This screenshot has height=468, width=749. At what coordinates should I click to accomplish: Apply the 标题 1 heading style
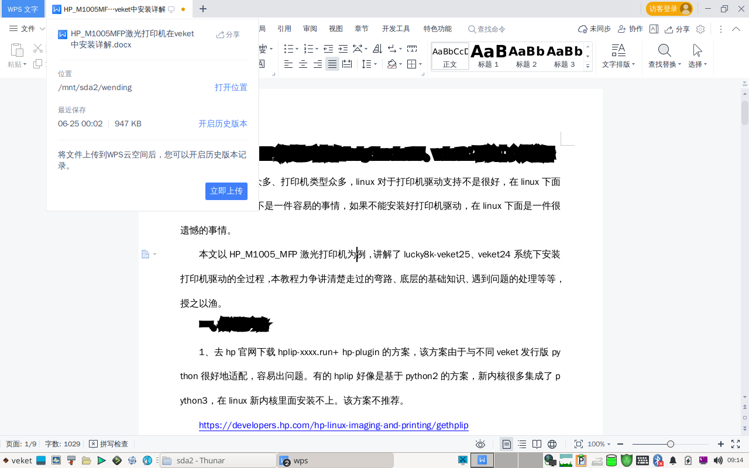[489, 56]
